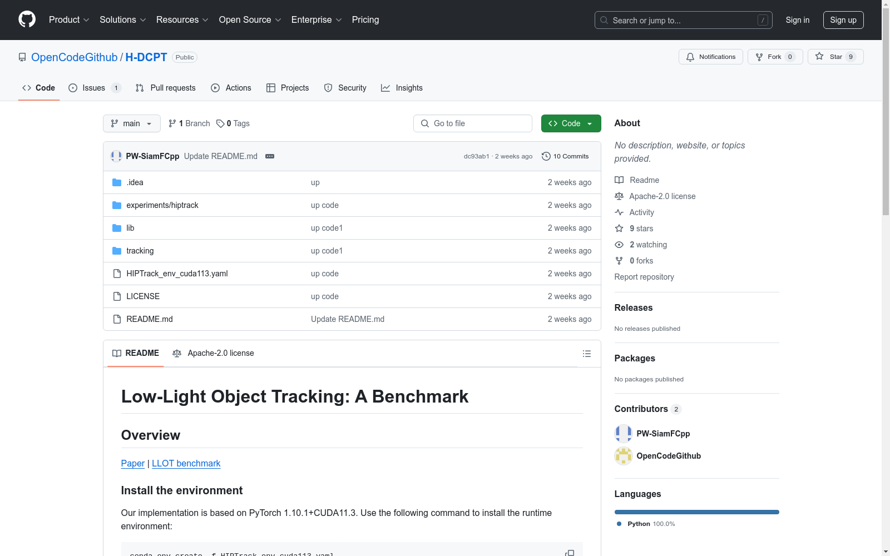Click the experiments/hiptrack folder icon

117,205
